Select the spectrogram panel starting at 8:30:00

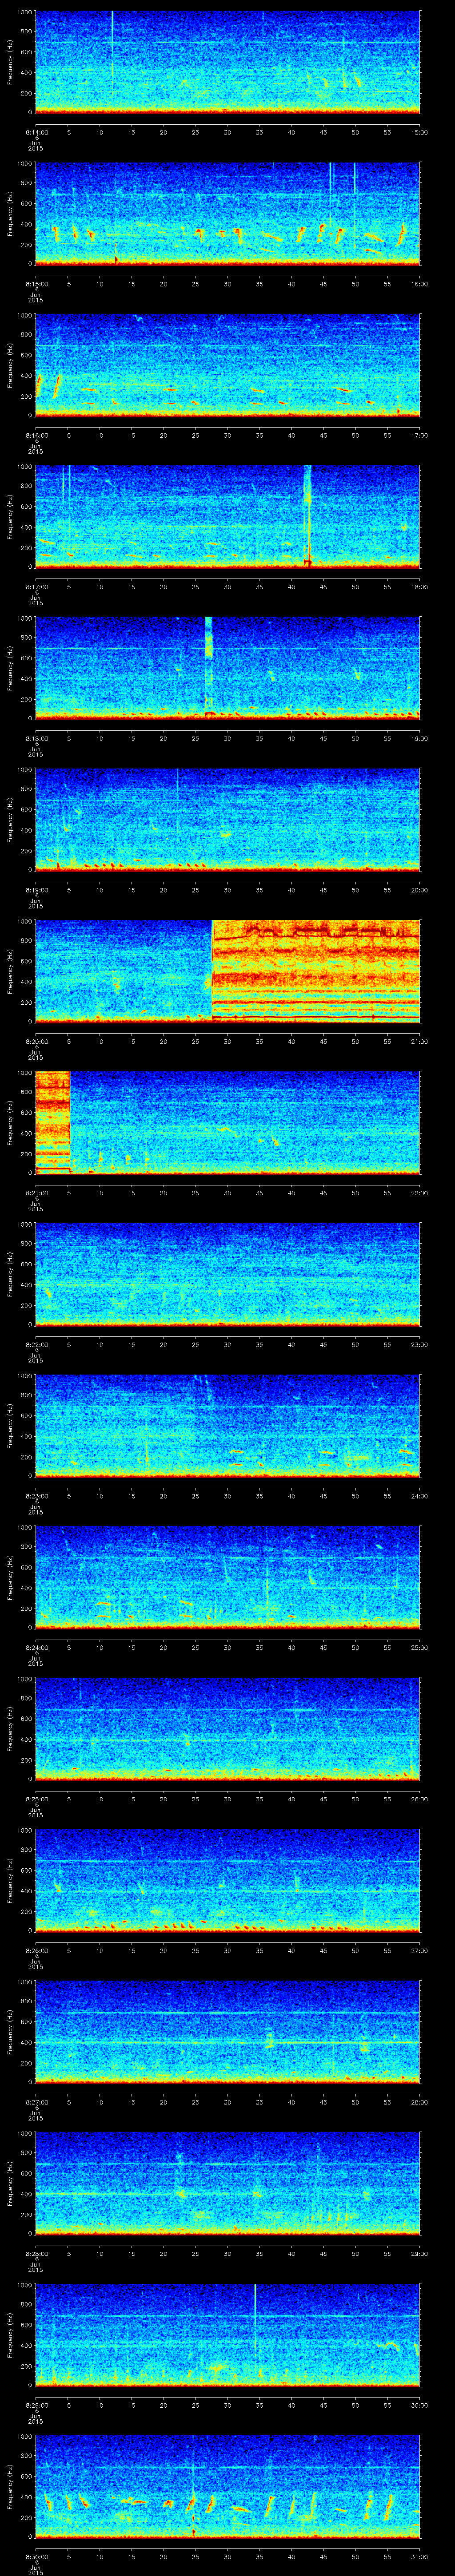click(x=227, y=2486)
